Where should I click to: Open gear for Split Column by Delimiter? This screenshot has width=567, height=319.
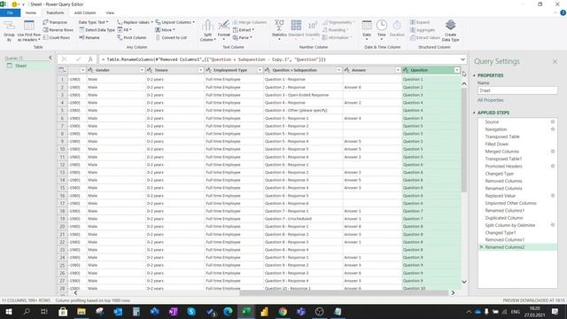tap(553, 225)
